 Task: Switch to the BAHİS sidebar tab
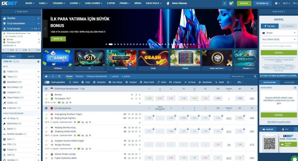pos(31,56)
